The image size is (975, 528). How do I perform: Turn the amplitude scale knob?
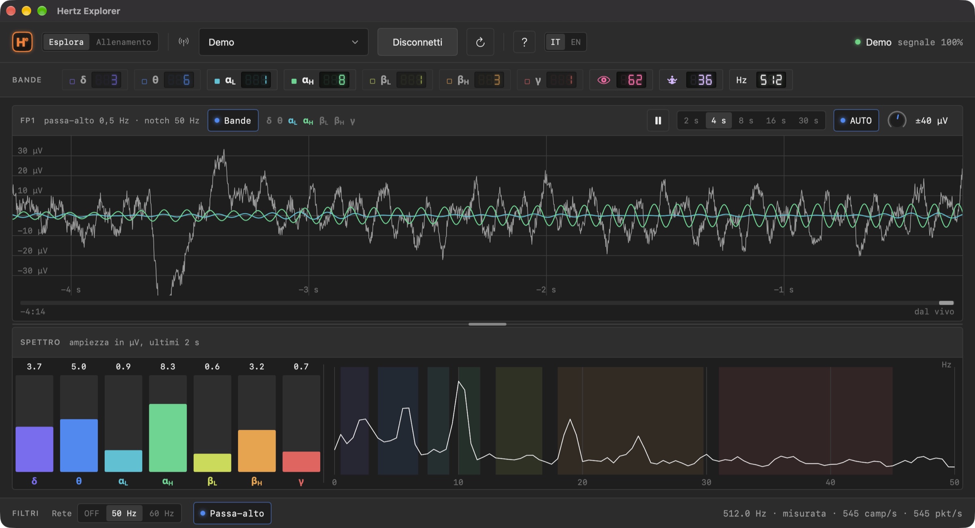click(x=897, y=121)
